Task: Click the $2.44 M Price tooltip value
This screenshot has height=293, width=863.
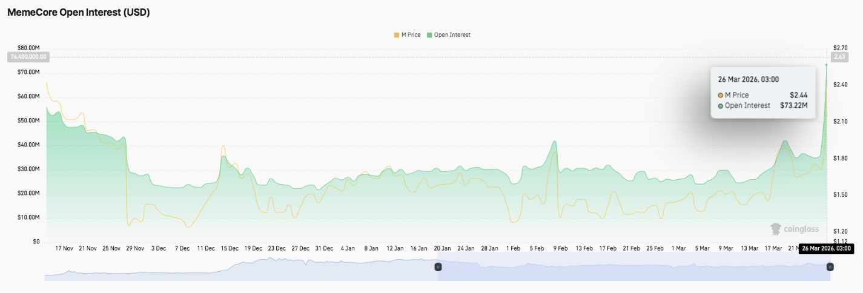Action: pos(799,95)
